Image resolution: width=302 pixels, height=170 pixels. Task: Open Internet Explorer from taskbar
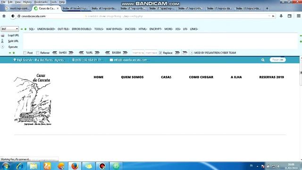point(19,166)
